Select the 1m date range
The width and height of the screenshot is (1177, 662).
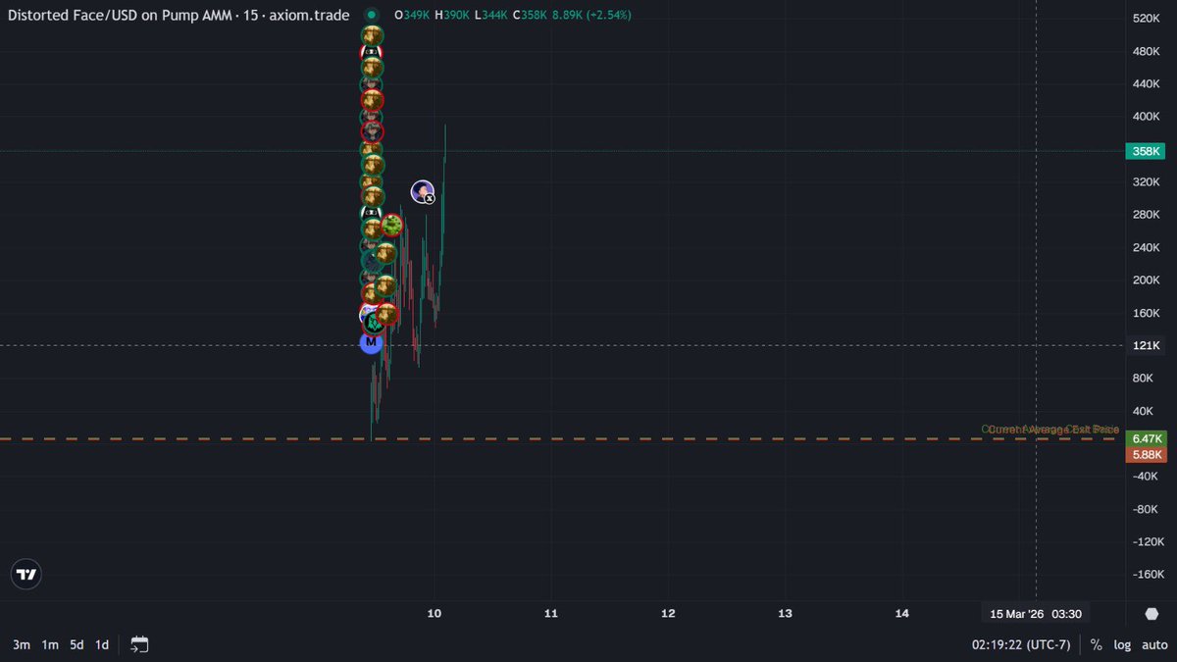[49, 644]
